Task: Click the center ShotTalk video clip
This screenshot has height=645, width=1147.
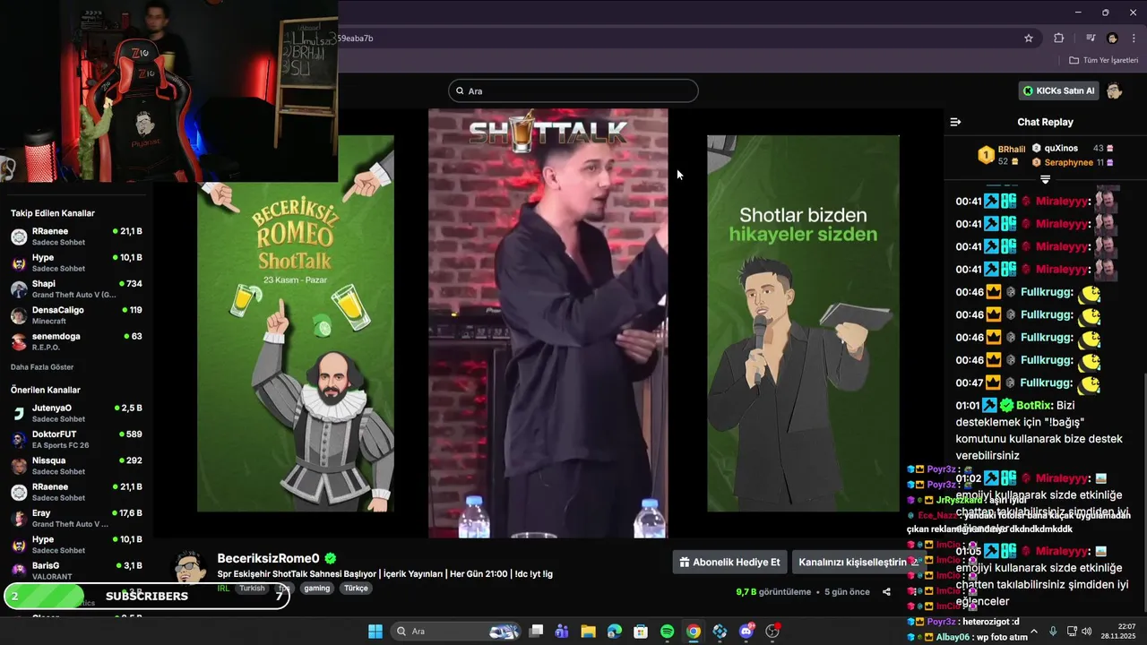Action: coord(548,323)
